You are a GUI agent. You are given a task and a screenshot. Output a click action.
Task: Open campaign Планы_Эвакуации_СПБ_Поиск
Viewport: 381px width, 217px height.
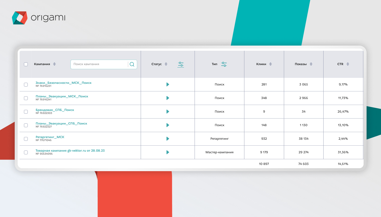click(61, 123)
